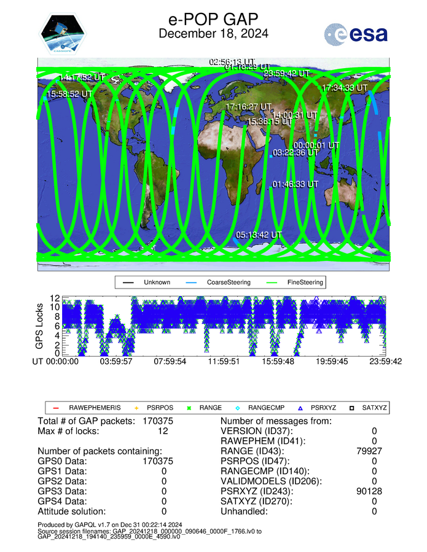Click the 15:58:52 UT map label
Viewport: 427px width, 552px height.
70,95
